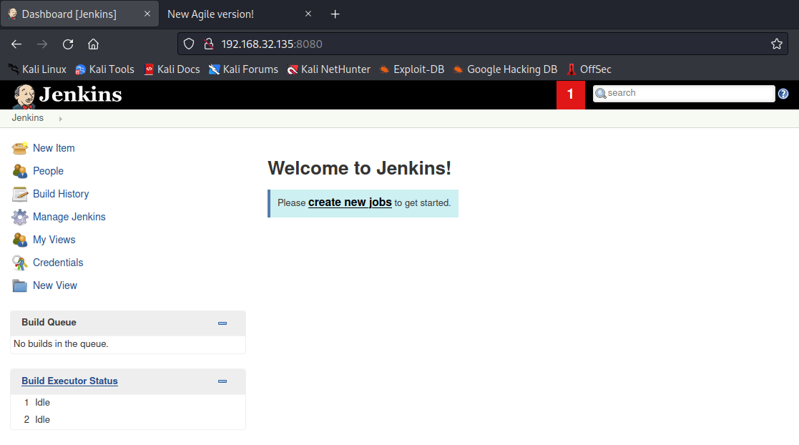Collapse the Build Queue panel
The height and width of the screenshot is (445, 799).
222,323
